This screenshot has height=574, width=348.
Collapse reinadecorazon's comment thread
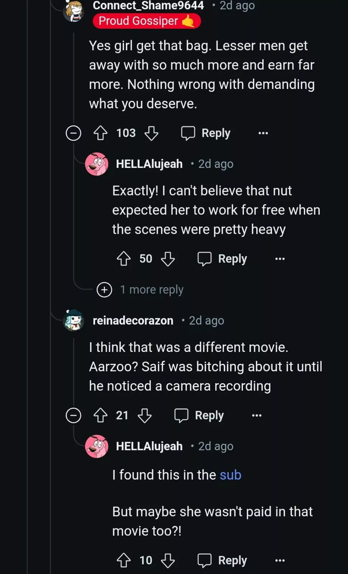pyautogui.click(x=74, y=415)
